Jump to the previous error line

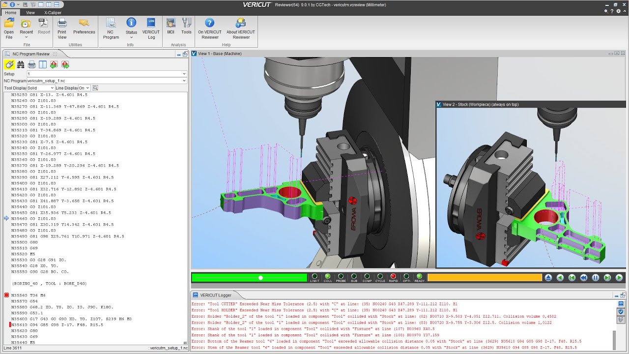click(54, 64)
